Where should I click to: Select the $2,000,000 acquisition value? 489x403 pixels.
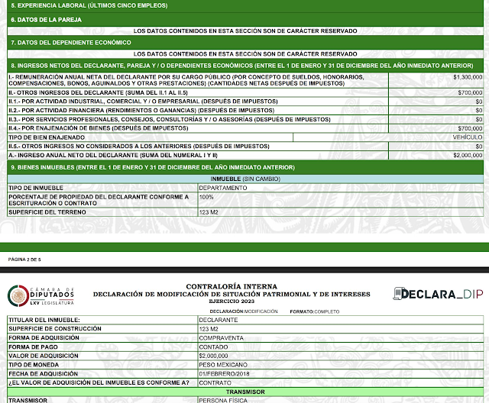click(x=213, y=356)
